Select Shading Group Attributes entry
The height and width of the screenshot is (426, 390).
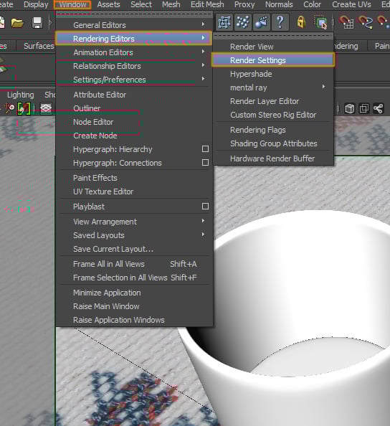click(273, 143)
